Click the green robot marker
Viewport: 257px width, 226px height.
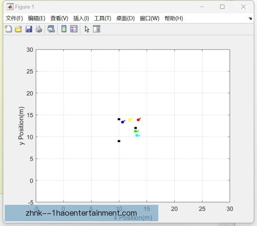tap(136, 131)
